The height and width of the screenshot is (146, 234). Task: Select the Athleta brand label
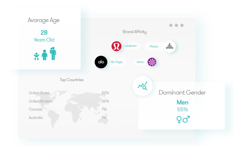[140, 62]
